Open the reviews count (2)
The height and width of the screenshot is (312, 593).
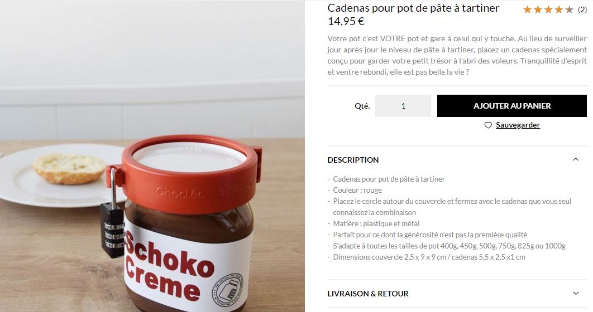point(582,10)
